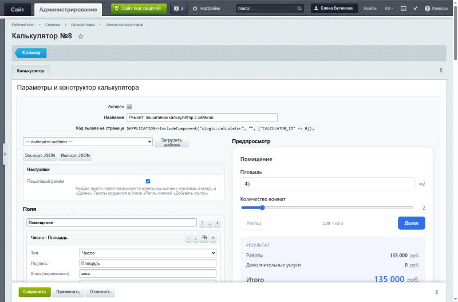The width and height of the screenshot is (458, 302).
Task: Move the Помещение group down
Action: 210,223
